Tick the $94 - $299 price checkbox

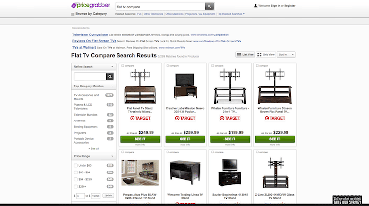point(76,179)
